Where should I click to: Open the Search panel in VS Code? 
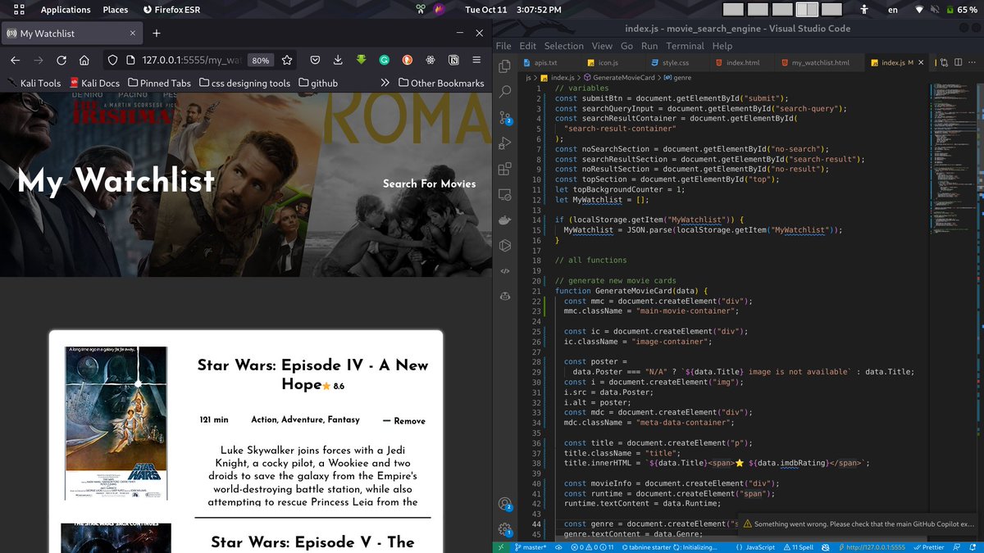click(505, 91)
